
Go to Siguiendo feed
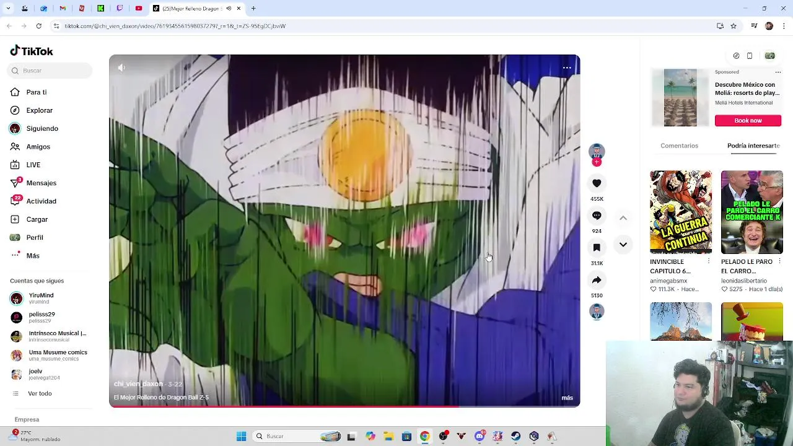42,128
